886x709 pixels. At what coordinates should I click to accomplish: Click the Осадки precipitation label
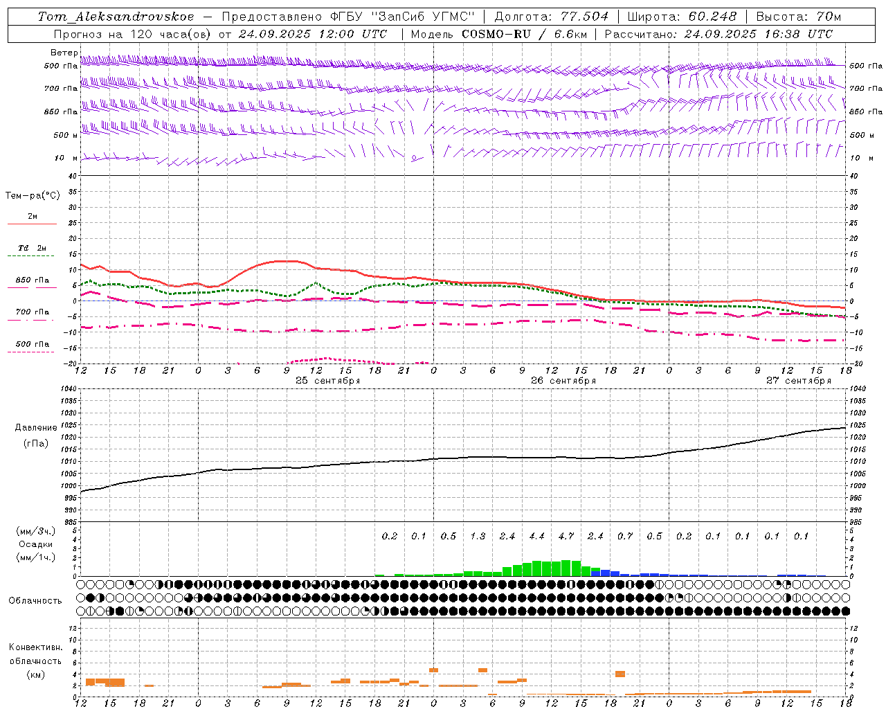coord(35,544)
